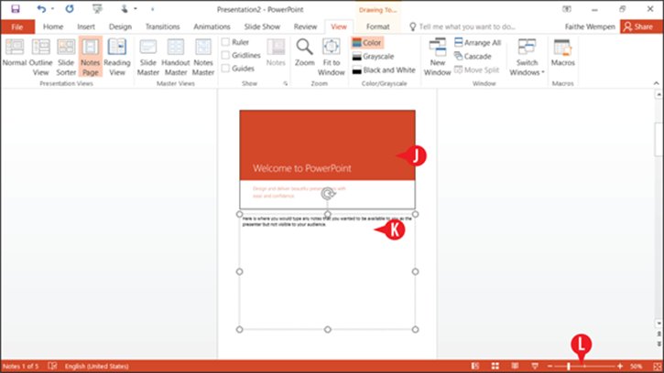
Task: Open the Home tab
Action: [53, 27]
